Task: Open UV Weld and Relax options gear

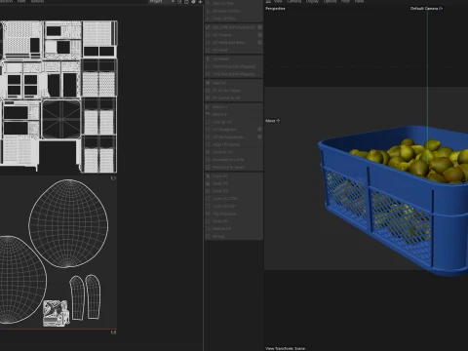Action: pos(260,42)
